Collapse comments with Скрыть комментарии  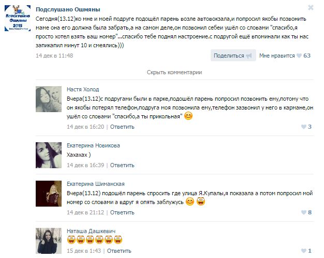[x=174, y=72]
